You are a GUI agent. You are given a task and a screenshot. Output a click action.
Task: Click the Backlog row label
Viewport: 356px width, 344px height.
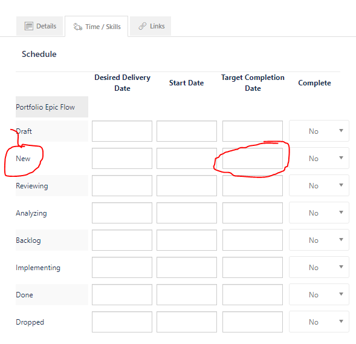28,240
